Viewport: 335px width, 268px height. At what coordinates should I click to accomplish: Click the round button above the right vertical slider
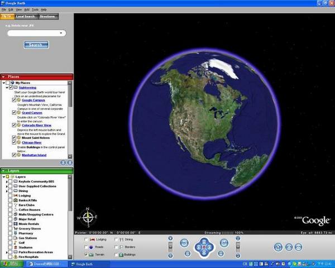click(x=238, y=238)
